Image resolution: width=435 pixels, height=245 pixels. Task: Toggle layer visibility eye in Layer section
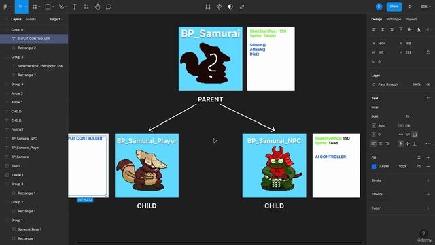pyautogui.click(x=428, y=84)
